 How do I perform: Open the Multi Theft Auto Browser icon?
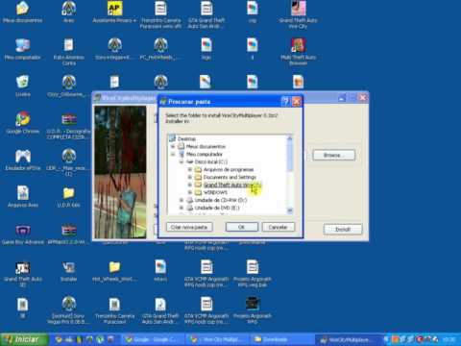(298, 51)
